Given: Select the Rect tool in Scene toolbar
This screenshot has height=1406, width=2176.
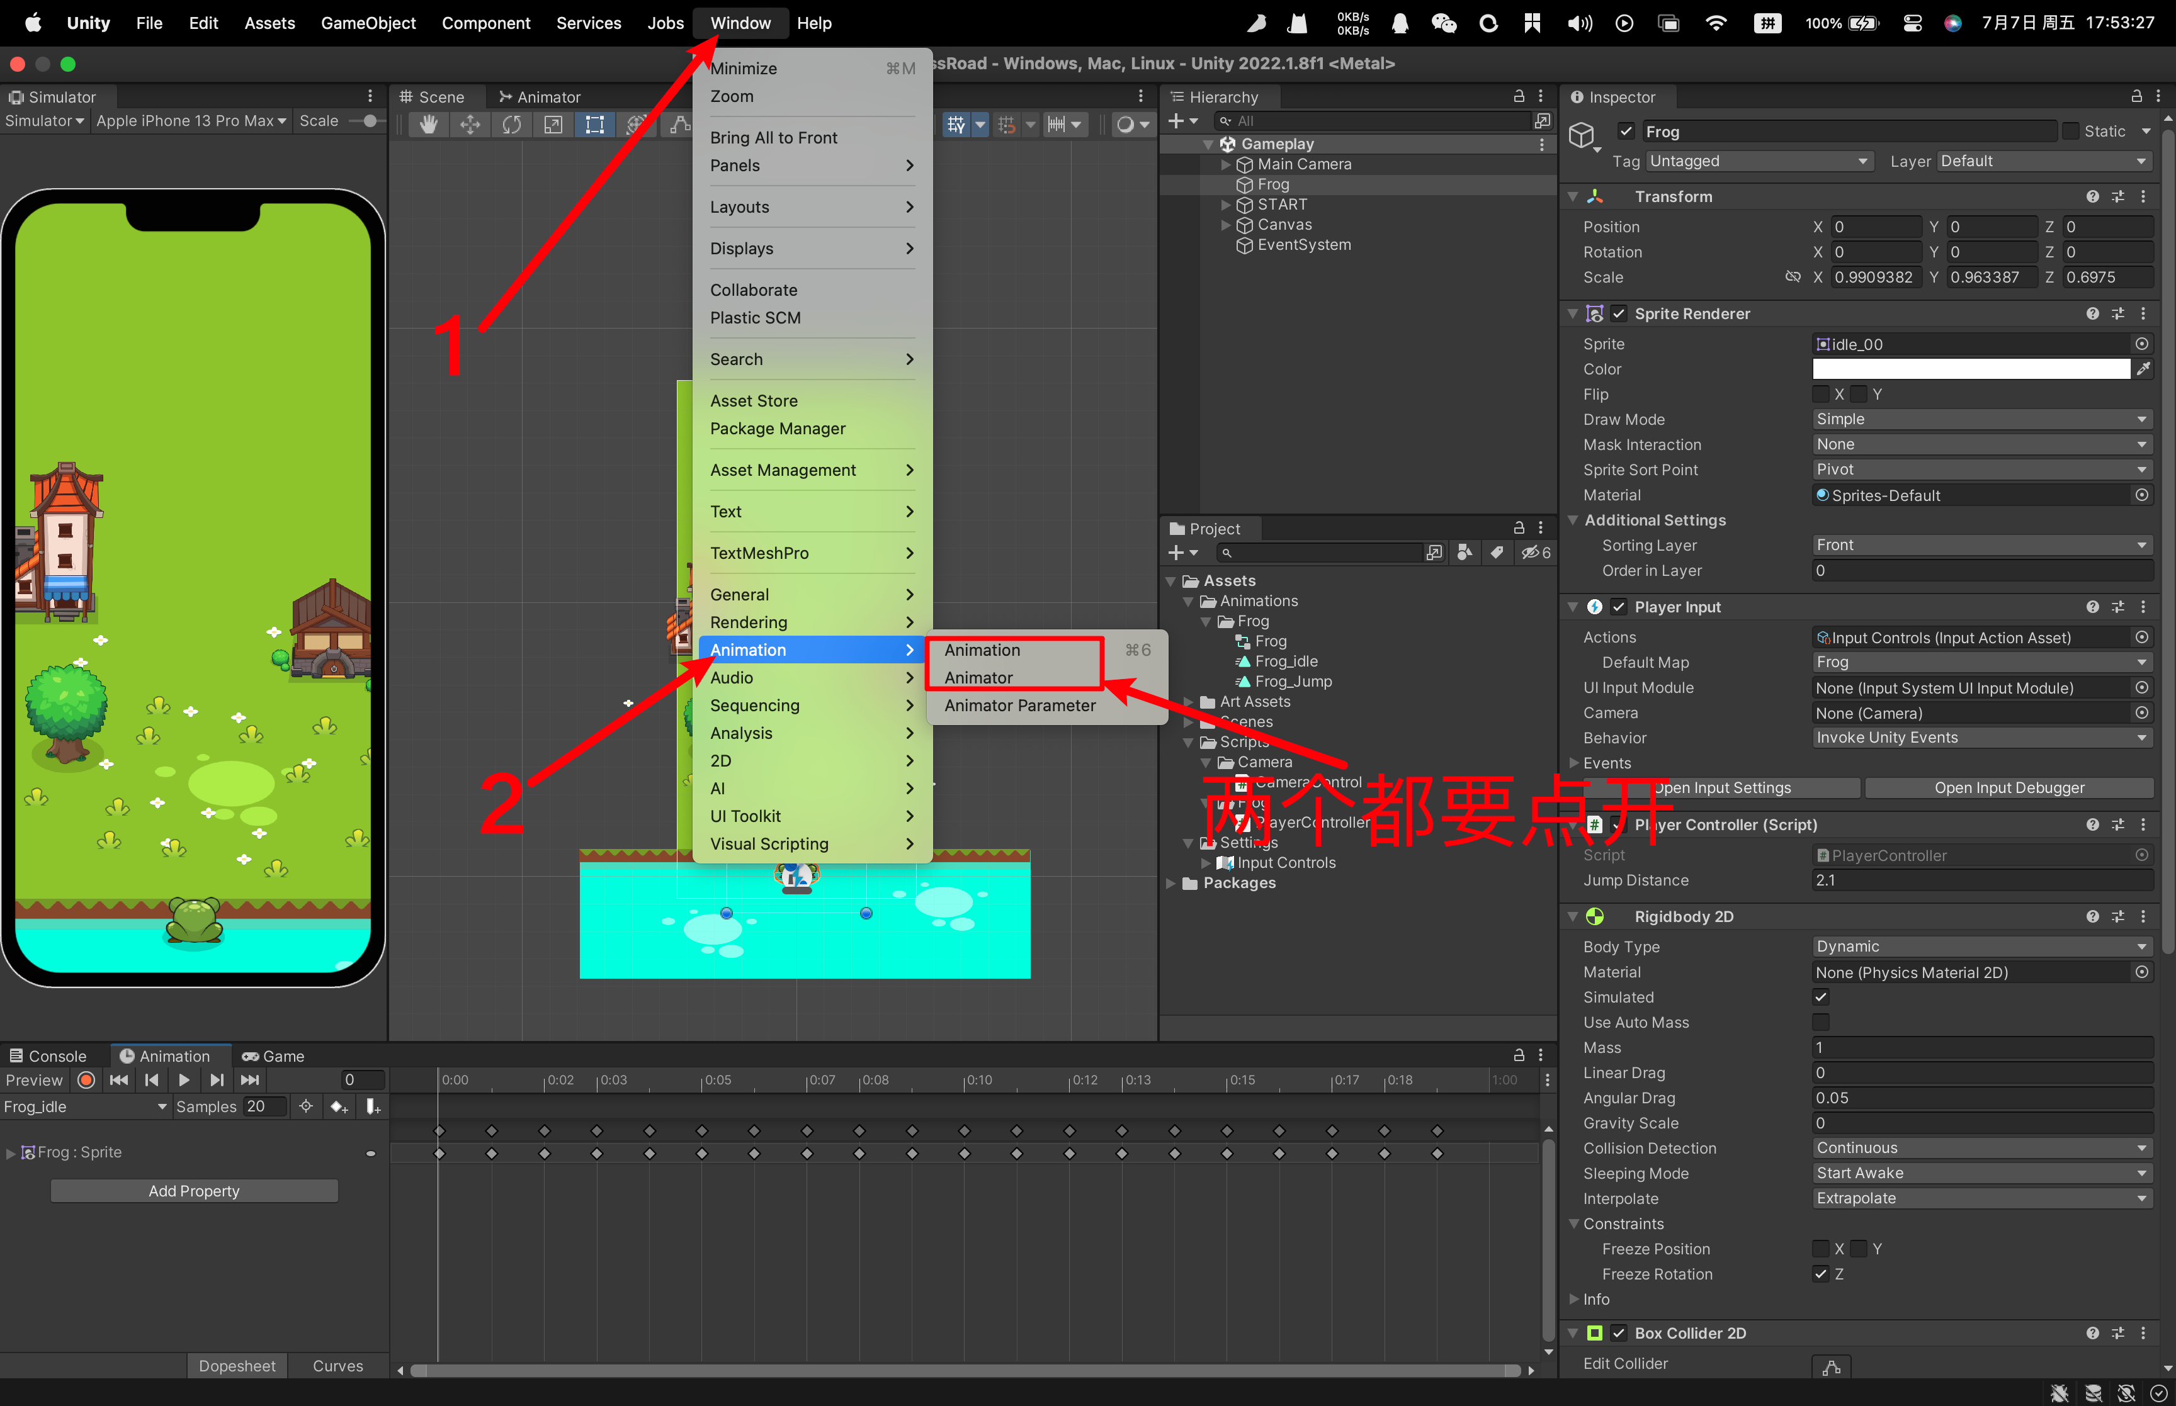Looking at the screenshot, I should [594, 124].
